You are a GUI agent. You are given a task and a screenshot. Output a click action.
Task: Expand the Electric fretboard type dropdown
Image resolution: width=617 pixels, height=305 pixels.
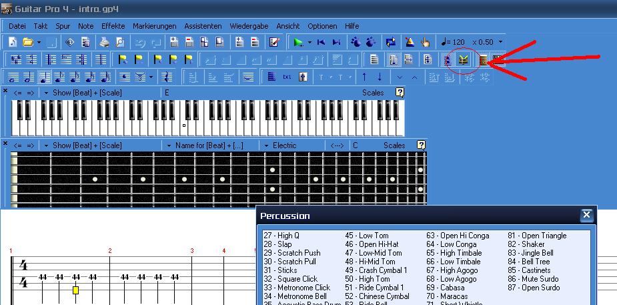(x=266, y=145)
